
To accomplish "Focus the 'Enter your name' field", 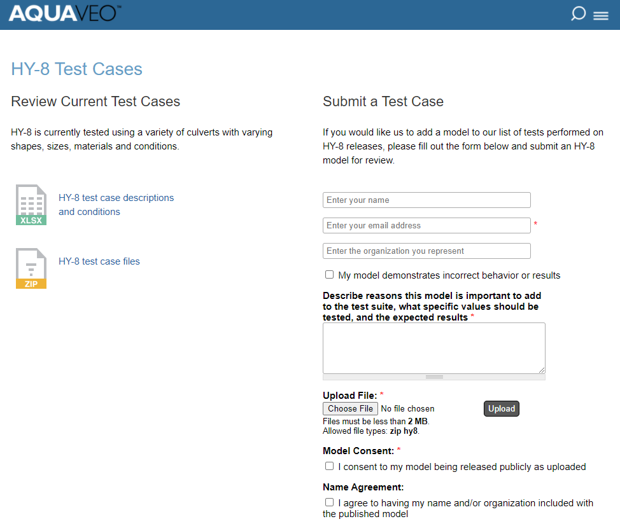I will tap(426, 200).
